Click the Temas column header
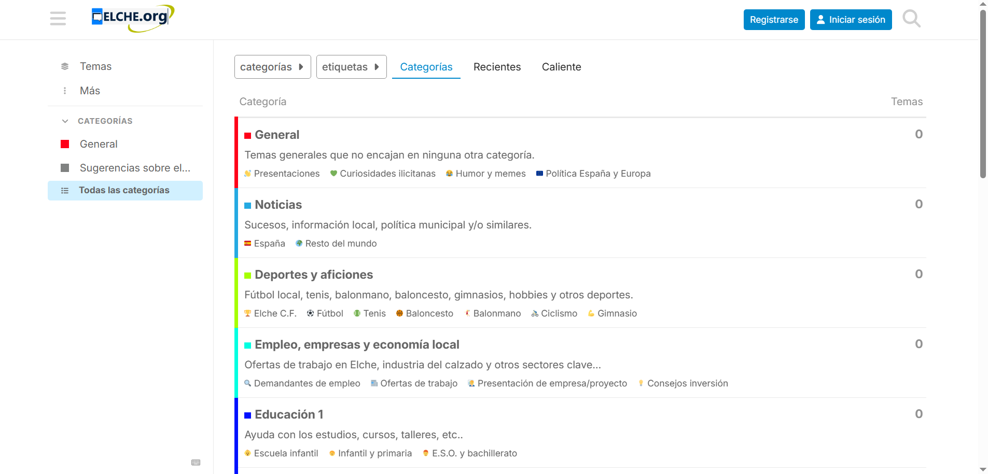This screenshot has height=474, width=988. click(x=907, y=102)
